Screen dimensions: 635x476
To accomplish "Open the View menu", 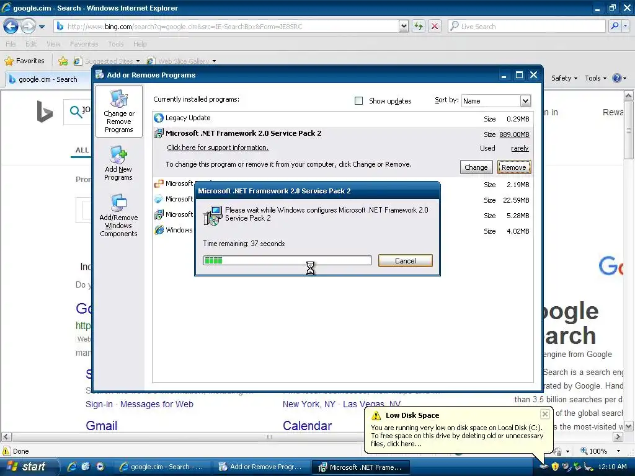I will (x=53, y=44).
